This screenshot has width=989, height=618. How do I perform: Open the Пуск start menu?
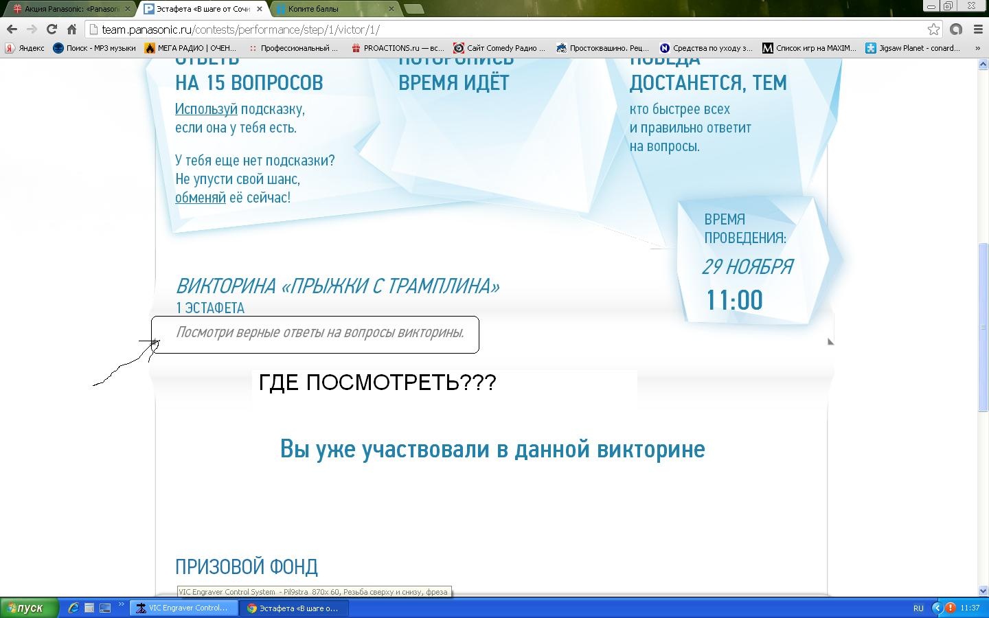pos(30,608)
